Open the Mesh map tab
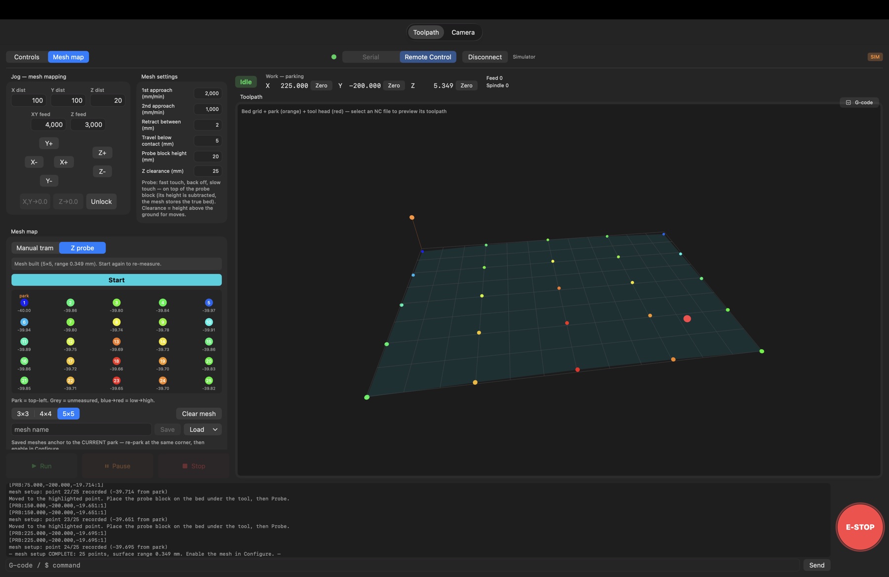This screenshot has height=577, width=889. click(68, 57)
